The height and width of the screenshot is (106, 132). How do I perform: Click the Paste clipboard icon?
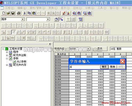click(x=34, y=13)
